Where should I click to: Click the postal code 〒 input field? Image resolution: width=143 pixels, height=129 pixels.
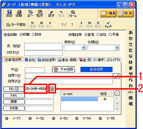[x=35, y=70]
